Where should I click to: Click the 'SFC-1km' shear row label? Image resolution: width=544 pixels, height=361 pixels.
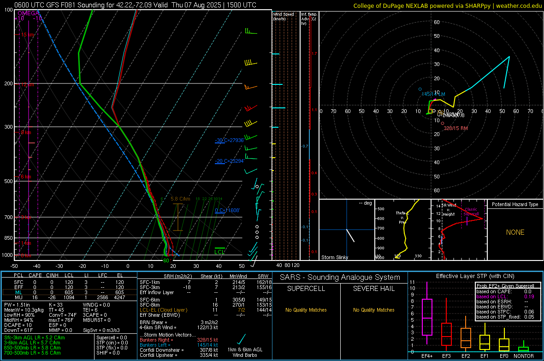tap(149, 282)
